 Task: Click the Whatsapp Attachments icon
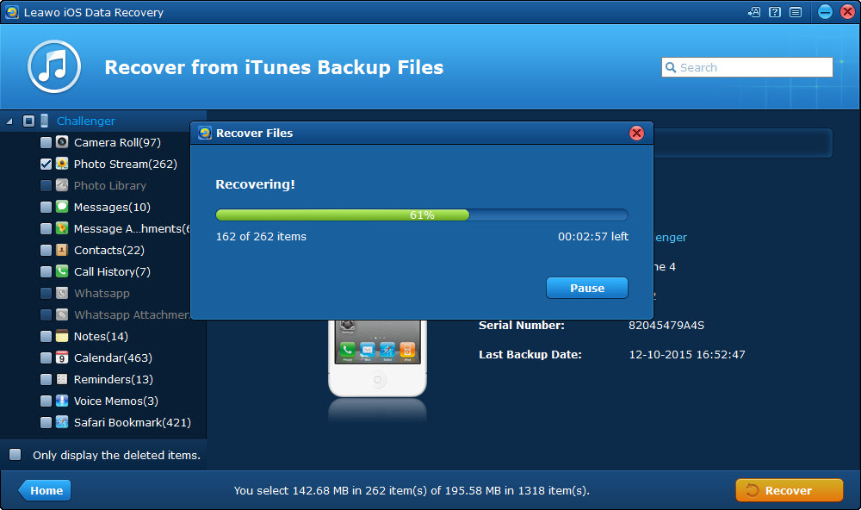point(62,314)
